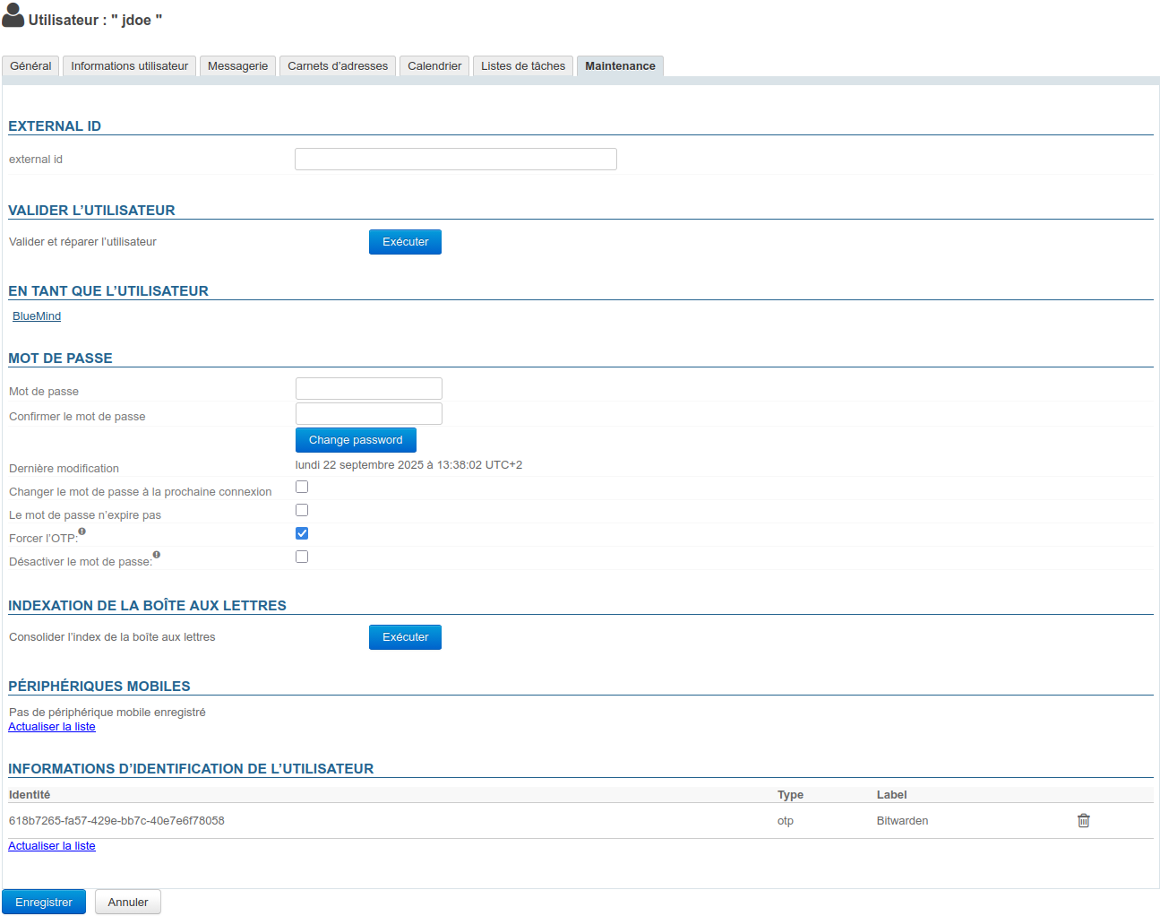Image resolution: width=1160 pixels, height=916 pixels.
Task: Execute mailbox index consolidation
Action: 405,637
